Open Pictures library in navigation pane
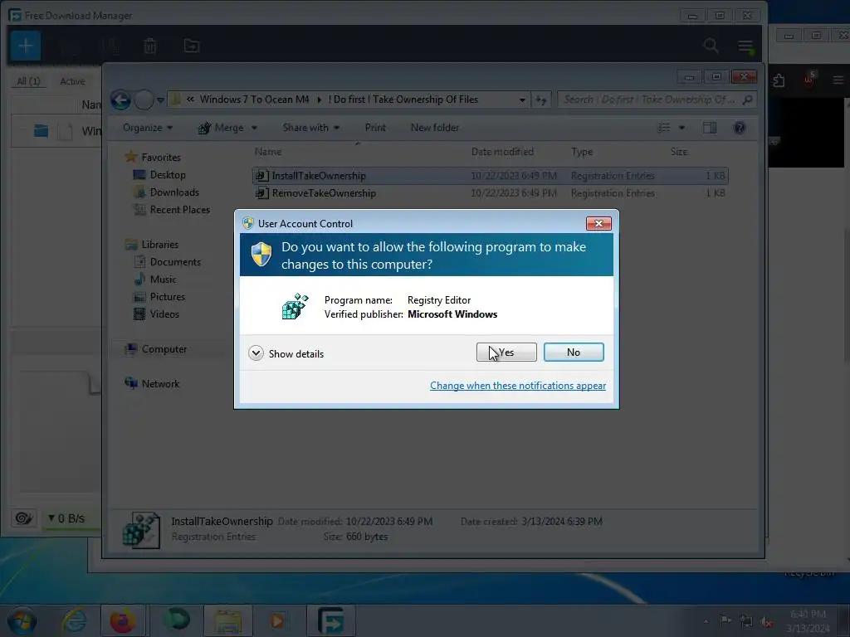850x637 pixels. [167, 297]
